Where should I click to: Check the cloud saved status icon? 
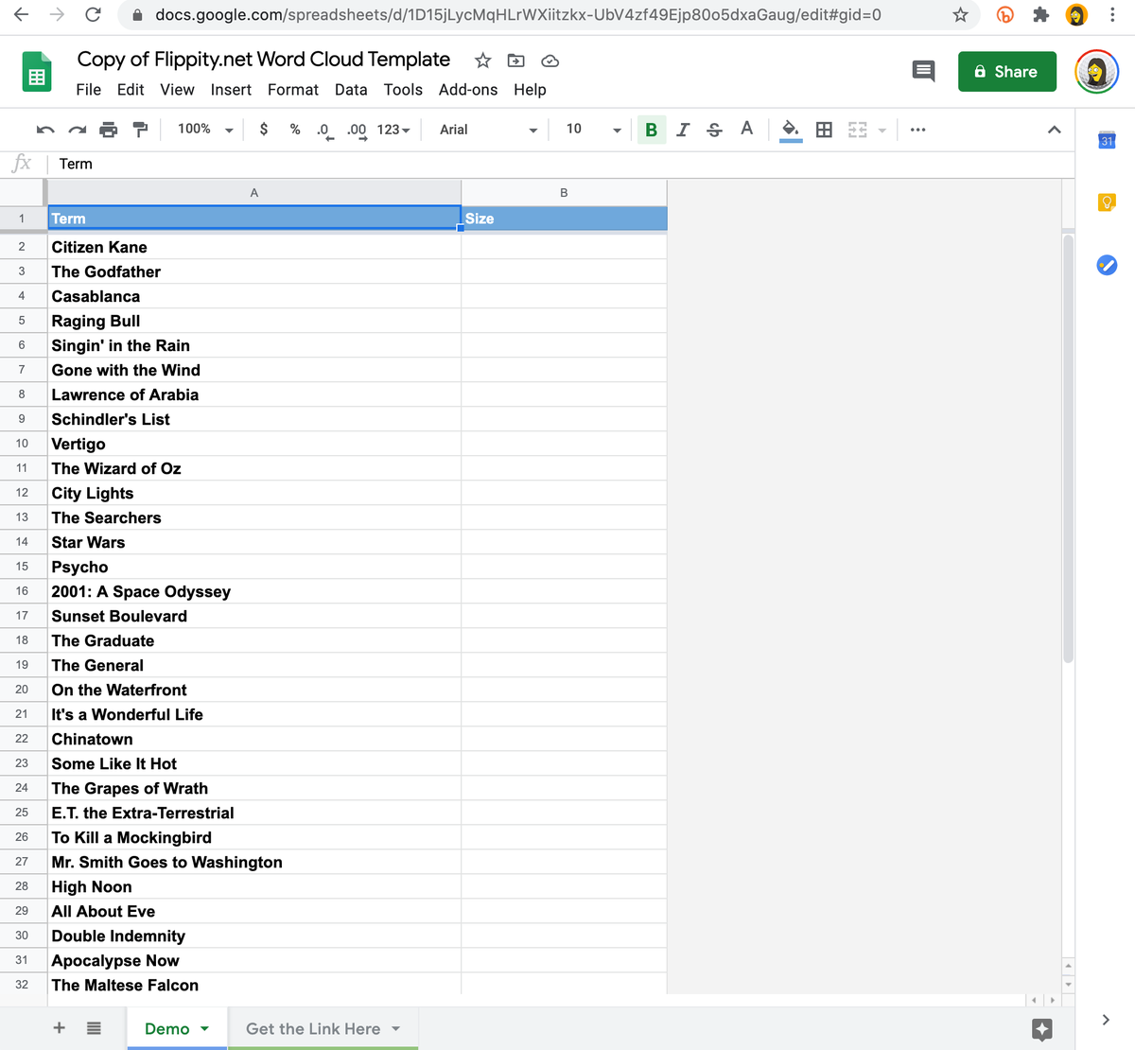tap(550, 61)
